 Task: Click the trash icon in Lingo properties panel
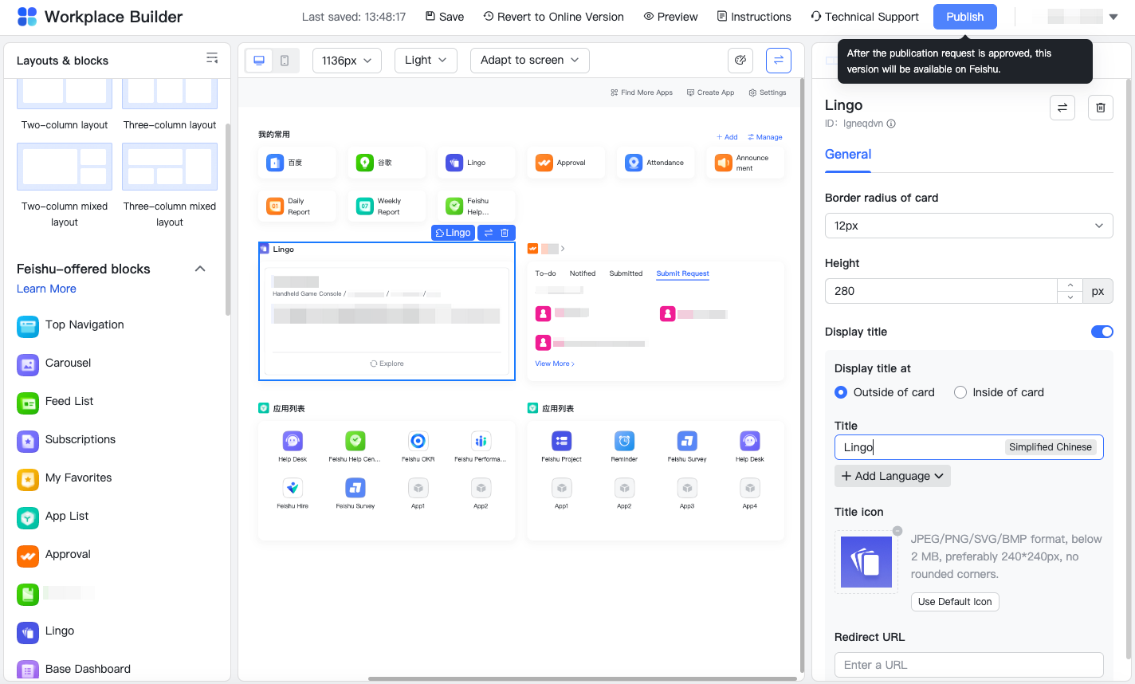click(x=1100, y=108)
